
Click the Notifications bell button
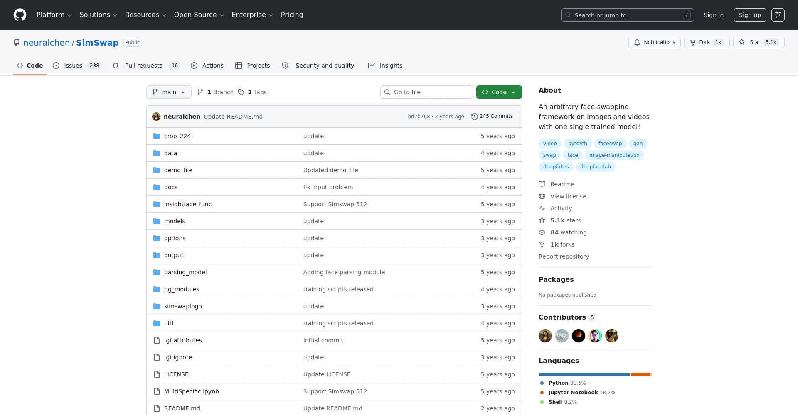tap(654, 42)
